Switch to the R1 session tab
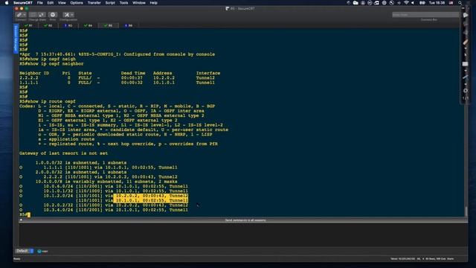 point(28,25)
